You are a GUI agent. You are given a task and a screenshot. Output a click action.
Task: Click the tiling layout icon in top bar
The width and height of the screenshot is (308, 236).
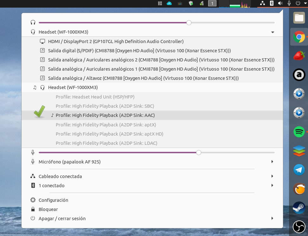(160, 3)
